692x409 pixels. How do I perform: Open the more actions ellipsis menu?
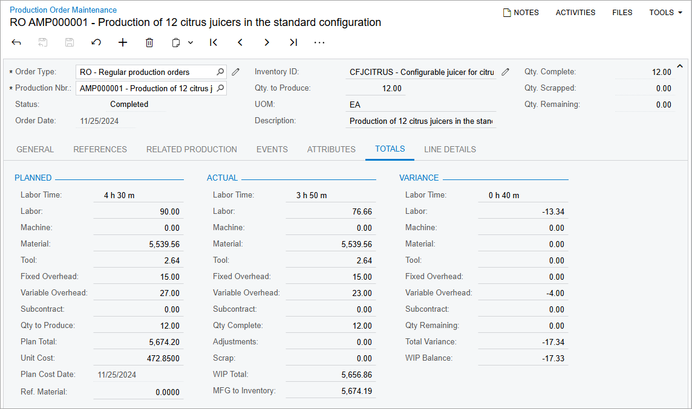[x=319, y=42]
